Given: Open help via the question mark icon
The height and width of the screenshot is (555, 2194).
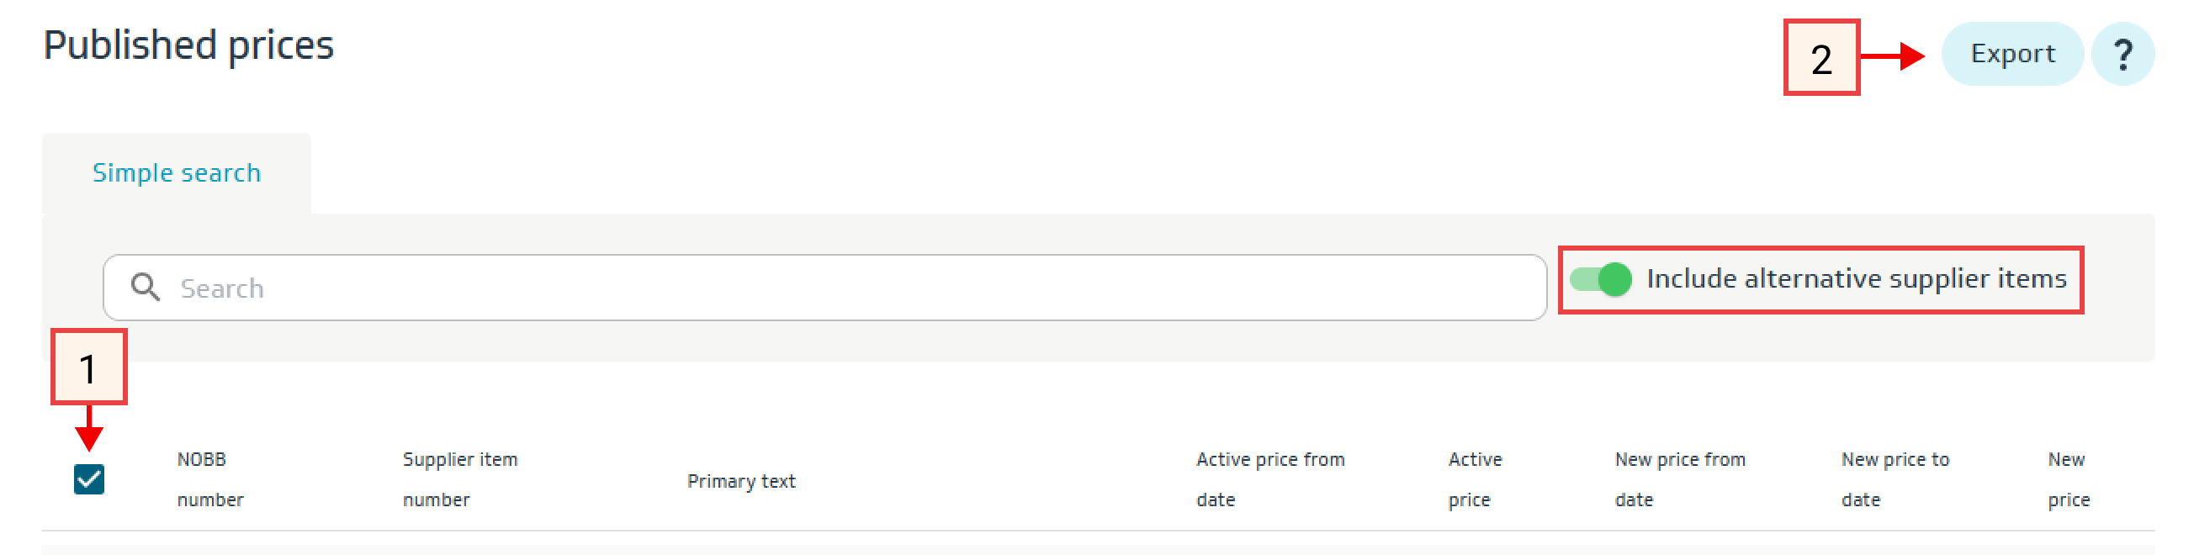Looking at the screenshot, I should click(x=2122, y=55).
